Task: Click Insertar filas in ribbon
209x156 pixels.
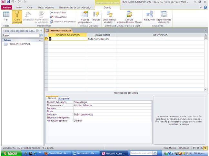Action: [58, 13]
